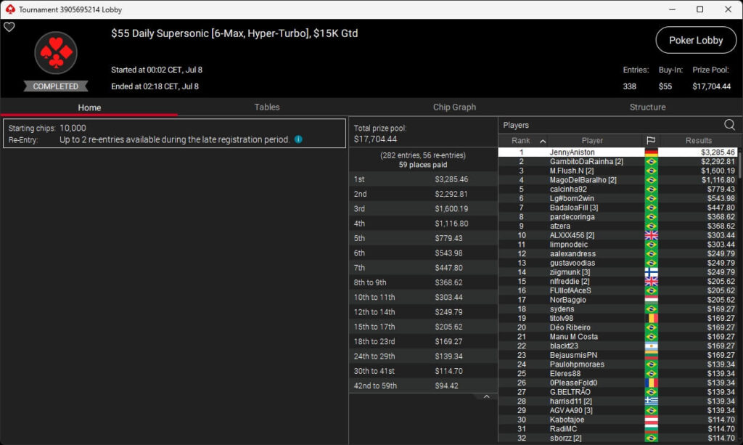Select player GambitoDaRainha in the list
743x445 pixels.
(x=586, y=162)
